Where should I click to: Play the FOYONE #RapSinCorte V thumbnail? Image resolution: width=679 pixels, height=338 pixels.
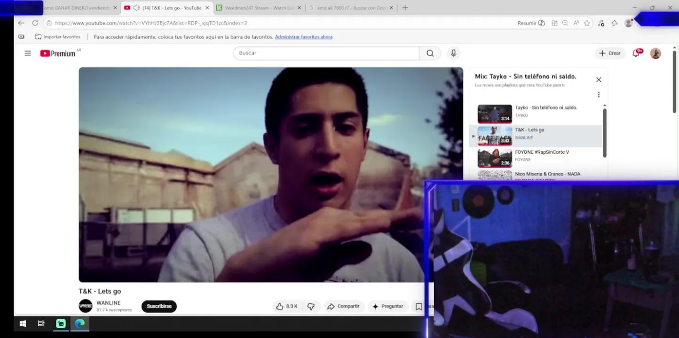pyautogui.click(x=495, y=158)
